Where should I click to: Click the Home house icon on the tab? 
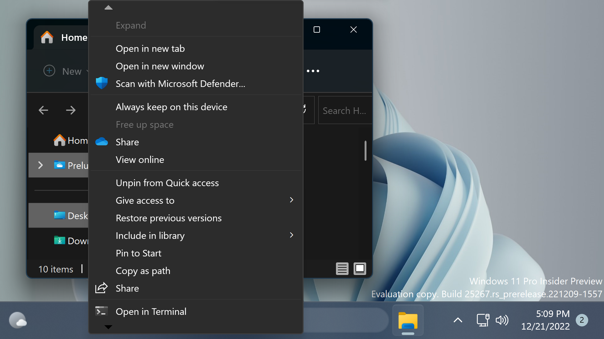pyautogui.click(x=47, y=37)
